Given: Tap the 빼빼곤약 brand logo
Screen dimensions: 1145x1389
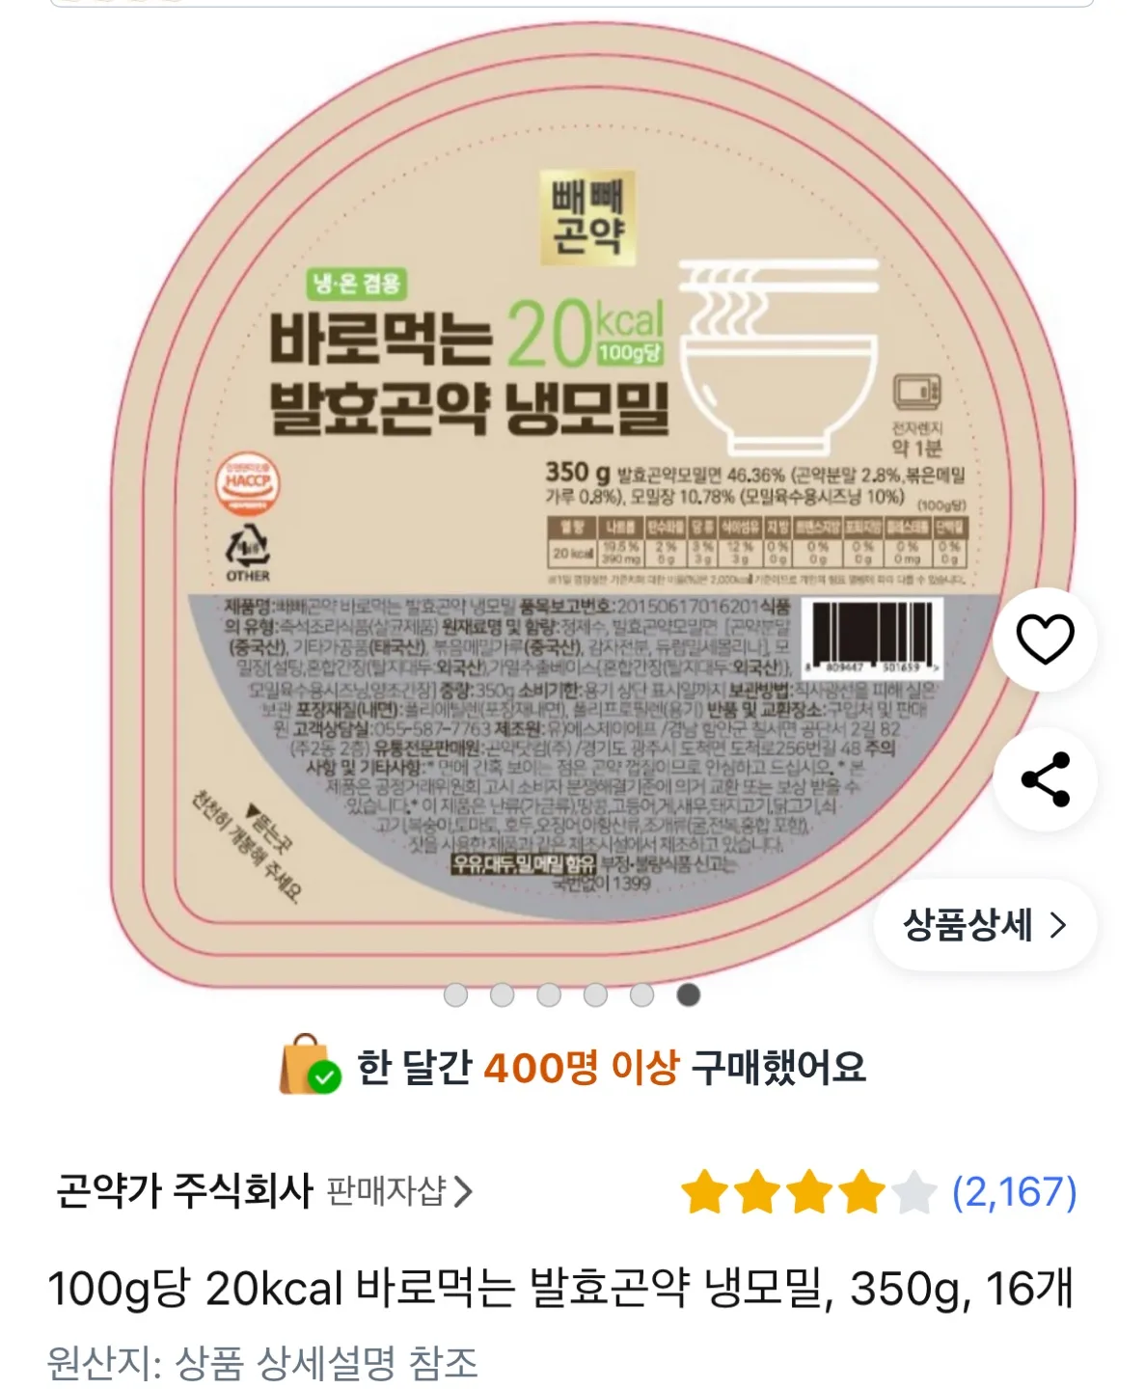Looking at the screenshot, I should point(588,219).
